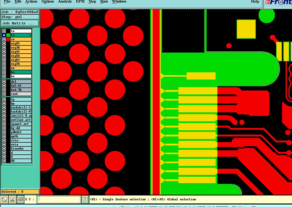
Task: Open the Rout menu
Action: [x=104, y=2]
